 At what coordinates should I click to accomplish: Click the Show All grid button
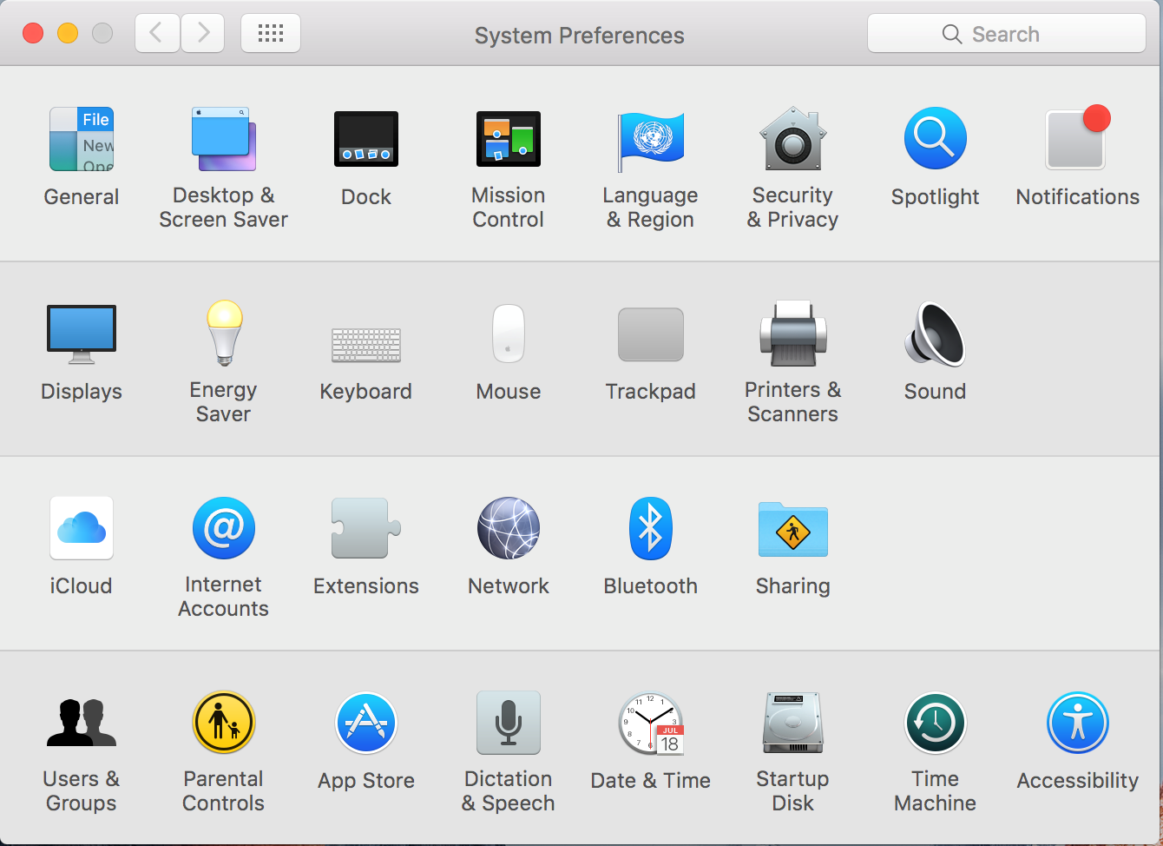click(271, 34)
